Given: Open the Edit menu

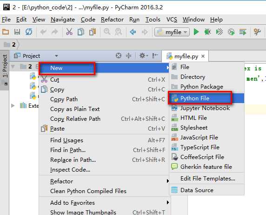Looking at the screenshot, I should click(21, 20).
